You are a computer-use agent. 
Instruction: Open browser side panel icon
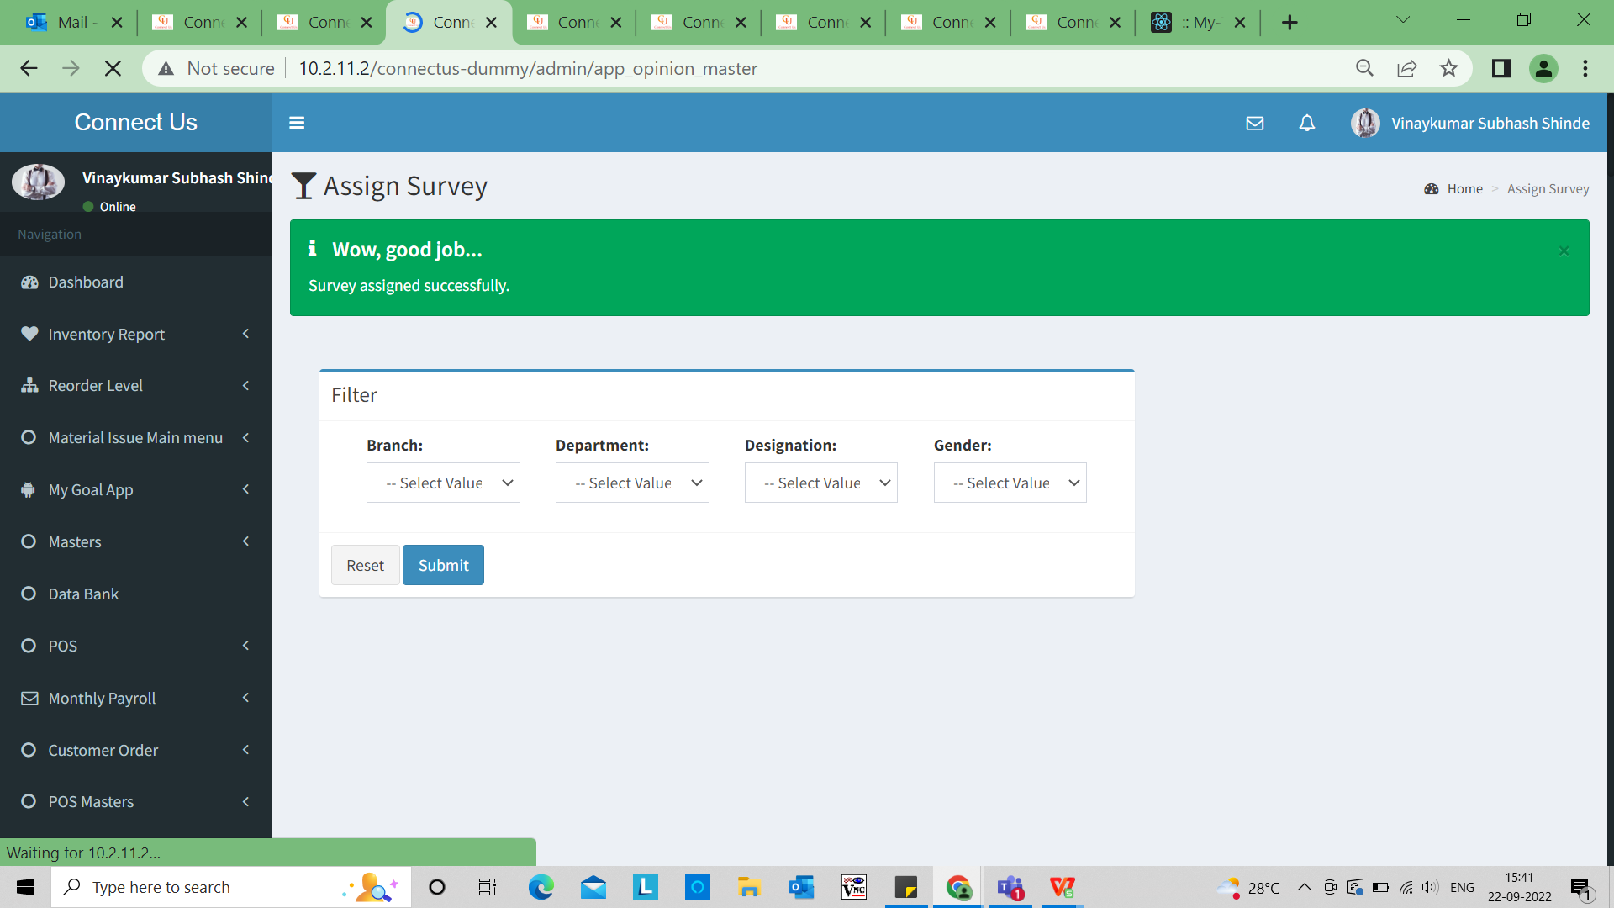point(1501,68)
